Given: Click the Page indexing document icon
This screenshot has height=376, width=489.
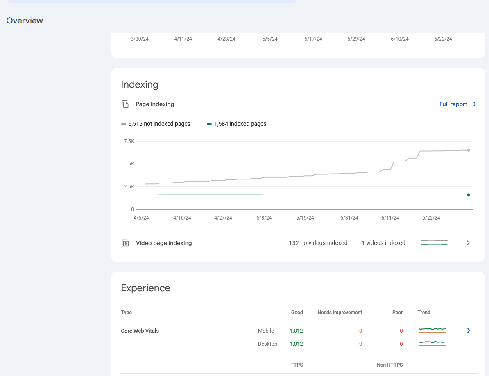Looking at the screenshot, I should click(125, 104).
